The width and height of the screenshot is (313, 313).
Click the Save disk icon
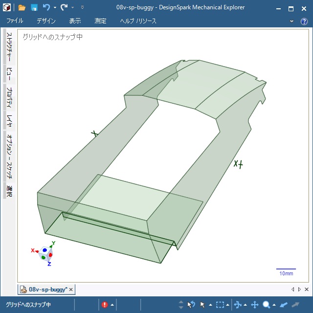[34, 8]
